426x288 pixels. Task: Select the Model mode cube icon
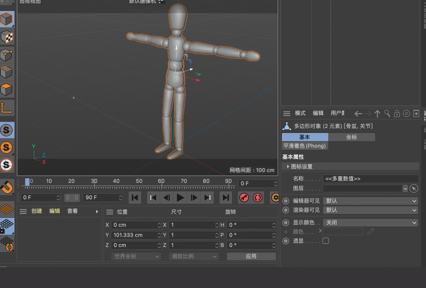(7, 19)
